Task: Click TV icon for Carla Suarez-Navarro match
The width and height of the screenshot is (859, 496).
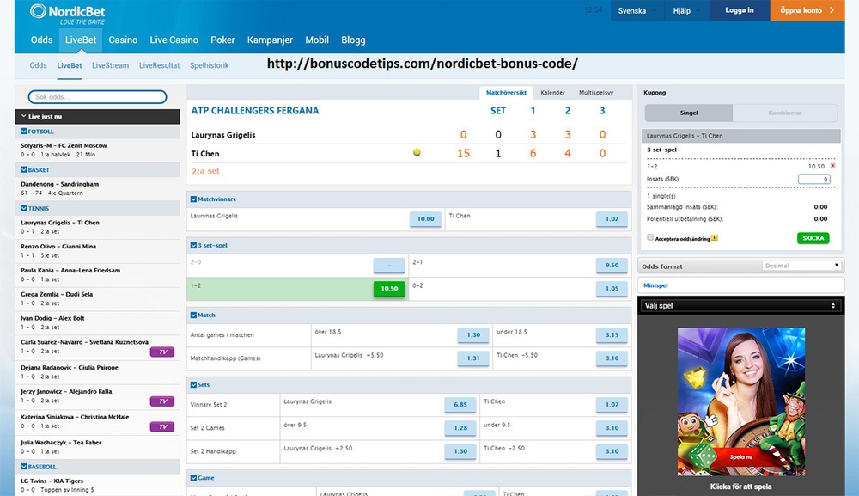Action: point(162,352)
